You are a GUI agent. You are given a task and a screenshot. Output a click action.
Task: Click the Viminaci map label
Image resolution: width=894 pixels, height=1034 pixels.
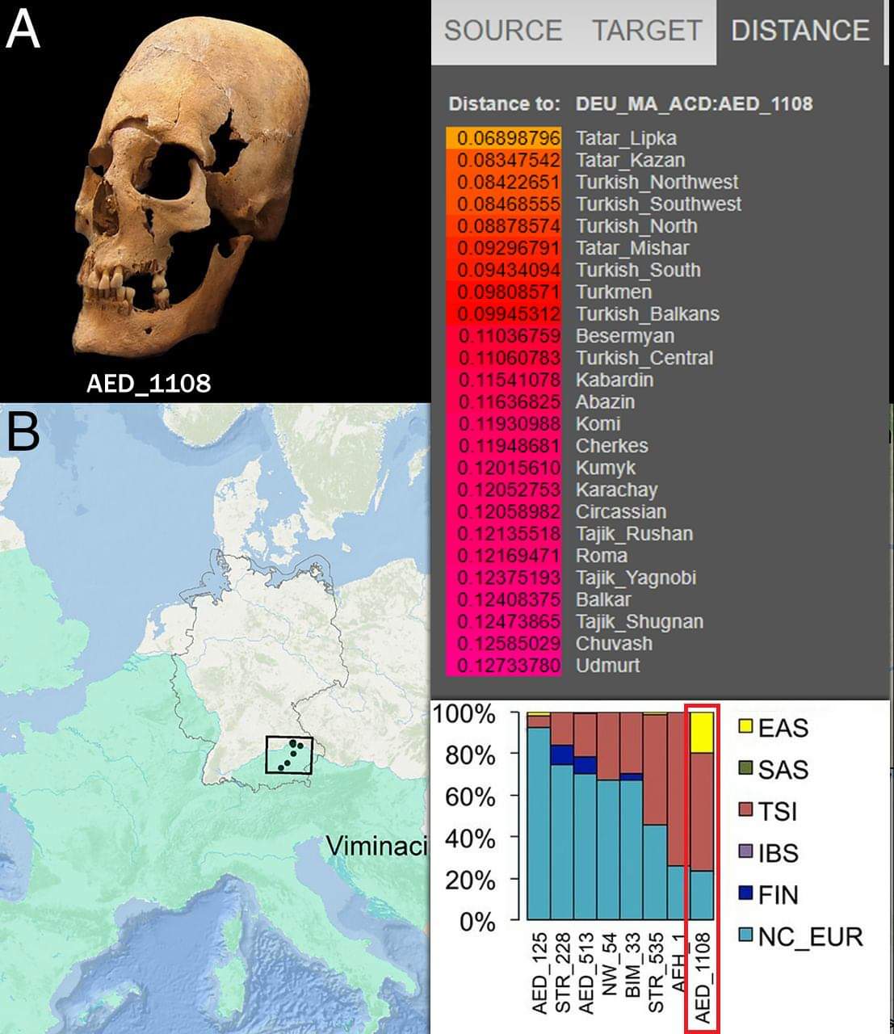(376, 846)
